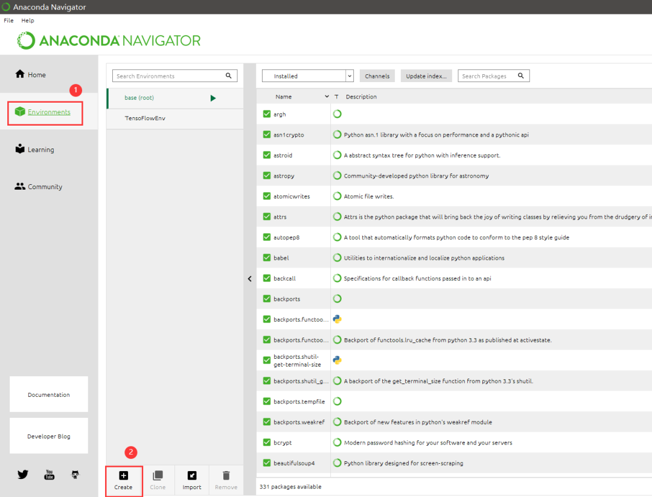Image resolution: width=652 pixels, height=497 pixels.
Task: Open the GitHub link icon
Action: tap(75, 475)
